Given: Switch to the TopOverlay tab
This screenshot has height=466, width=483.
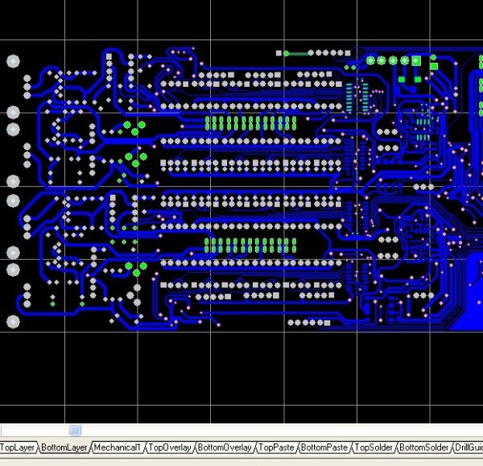Looking at the screenshot, I should [x=170, y=447].
